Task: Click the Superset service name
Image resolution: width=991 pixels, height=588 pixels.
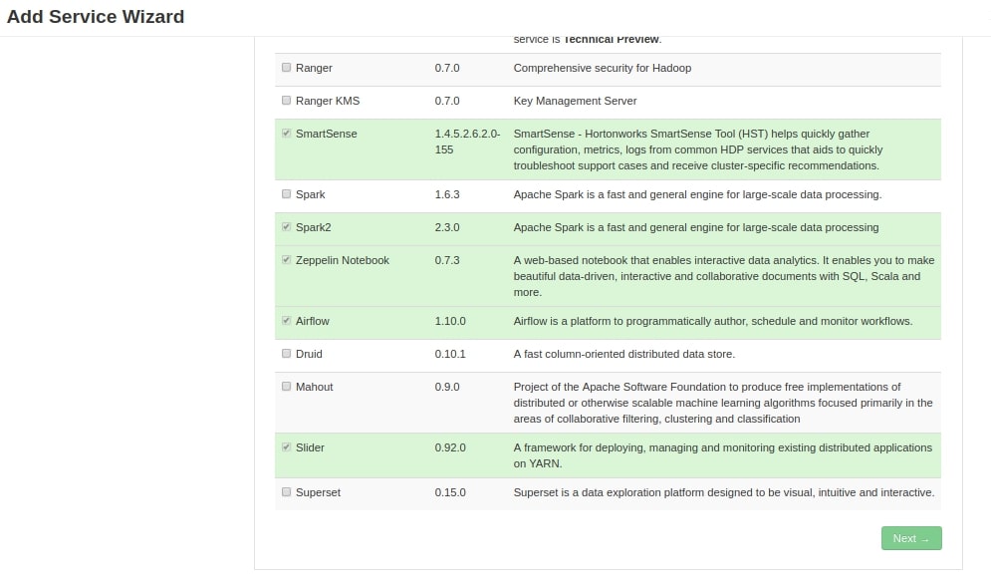Action: click(x=318, y=492)
